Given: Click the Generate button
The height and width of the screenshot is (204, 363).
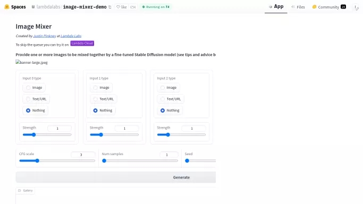Looking at the screenshot, I should pos(116,177).
